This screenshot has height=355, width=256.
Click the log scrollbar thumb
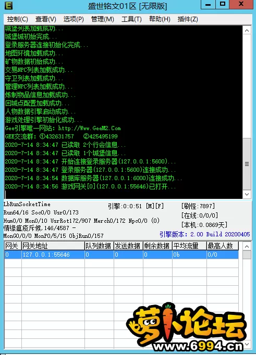247,164
